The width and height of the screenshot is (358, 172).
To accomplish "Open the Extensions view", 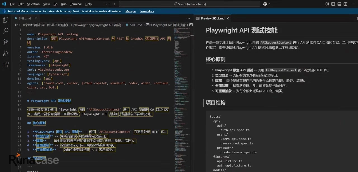I will [x=6, y=65].
